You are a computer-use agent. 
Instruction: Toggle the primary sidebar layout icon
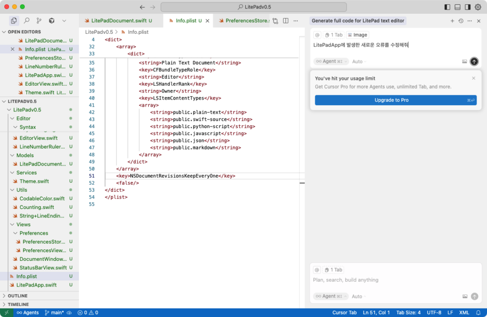click(x=447, y=7)
